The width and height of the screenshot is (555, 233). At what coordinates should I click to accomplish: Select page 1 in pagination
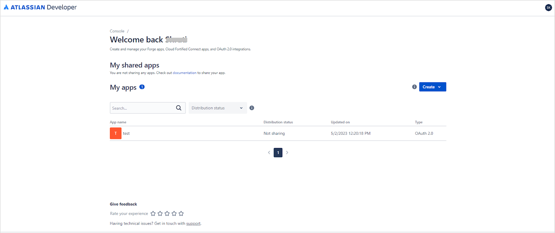pos(278,152)
